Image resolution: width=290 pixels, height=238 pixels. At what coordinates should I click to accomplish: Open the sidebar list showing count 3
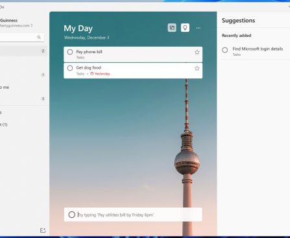[23, 99]
